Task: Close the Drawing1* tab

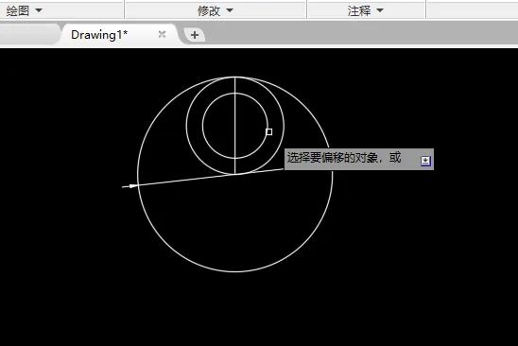Action: click(x=162, y=34)
